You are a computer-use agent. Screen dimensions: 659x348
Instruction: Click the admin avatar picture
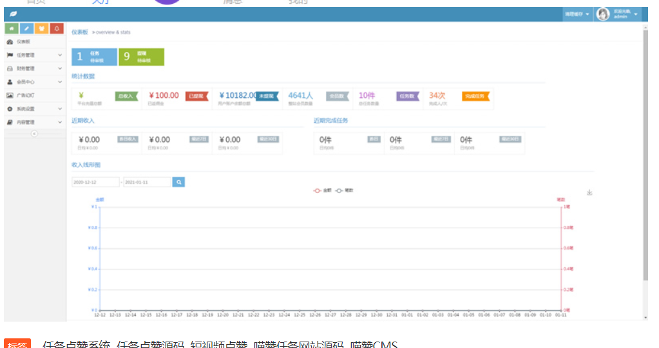pos(603,14)
